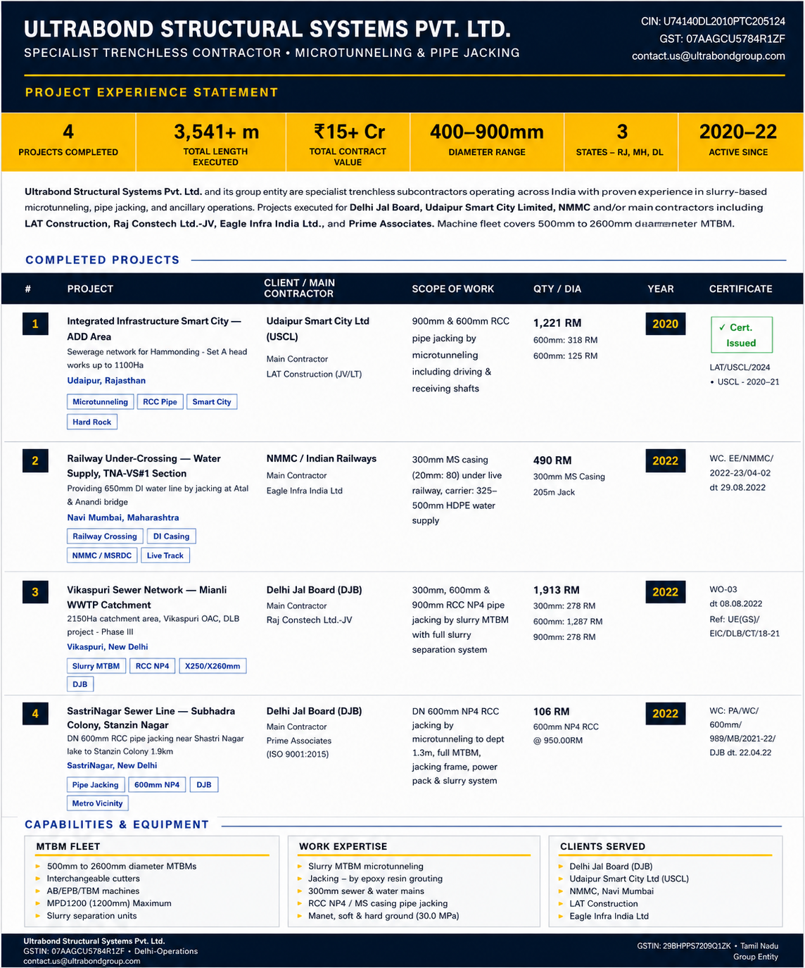The height and width of the screenshot is (968, 805).
Task: Click the 'SastriNagar, New Delhi' location text
Action: pos(112,765)
